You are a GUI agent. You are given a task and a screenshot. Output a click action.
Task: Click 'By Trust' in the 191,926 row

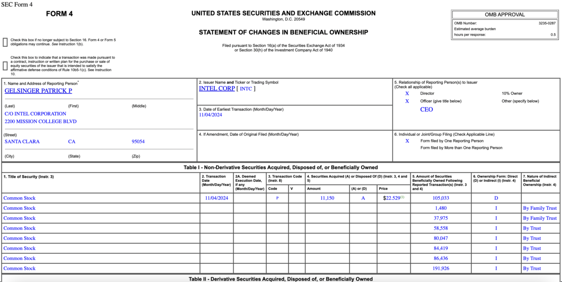pyautogui.click(x=532, y=268)
